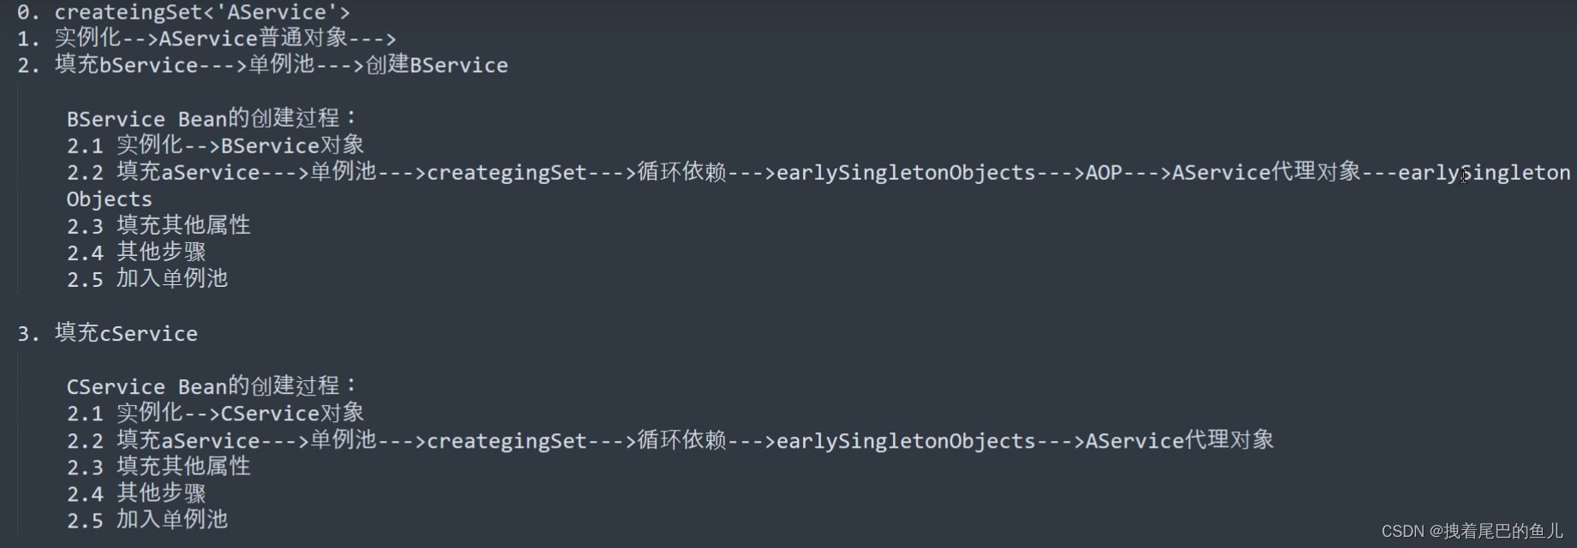Click the wrapped word "Objects"

tap(110, 200)
